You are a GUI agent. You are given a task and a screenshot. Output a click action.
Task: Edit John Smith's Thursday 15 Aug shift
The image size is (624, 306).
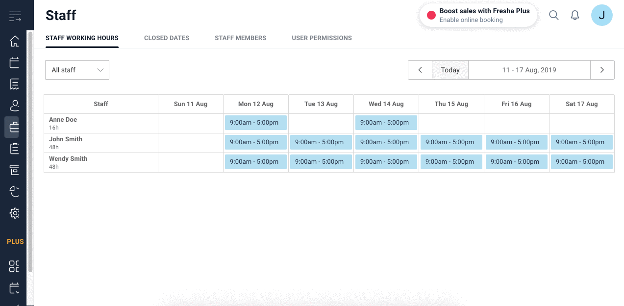(451, 142)
